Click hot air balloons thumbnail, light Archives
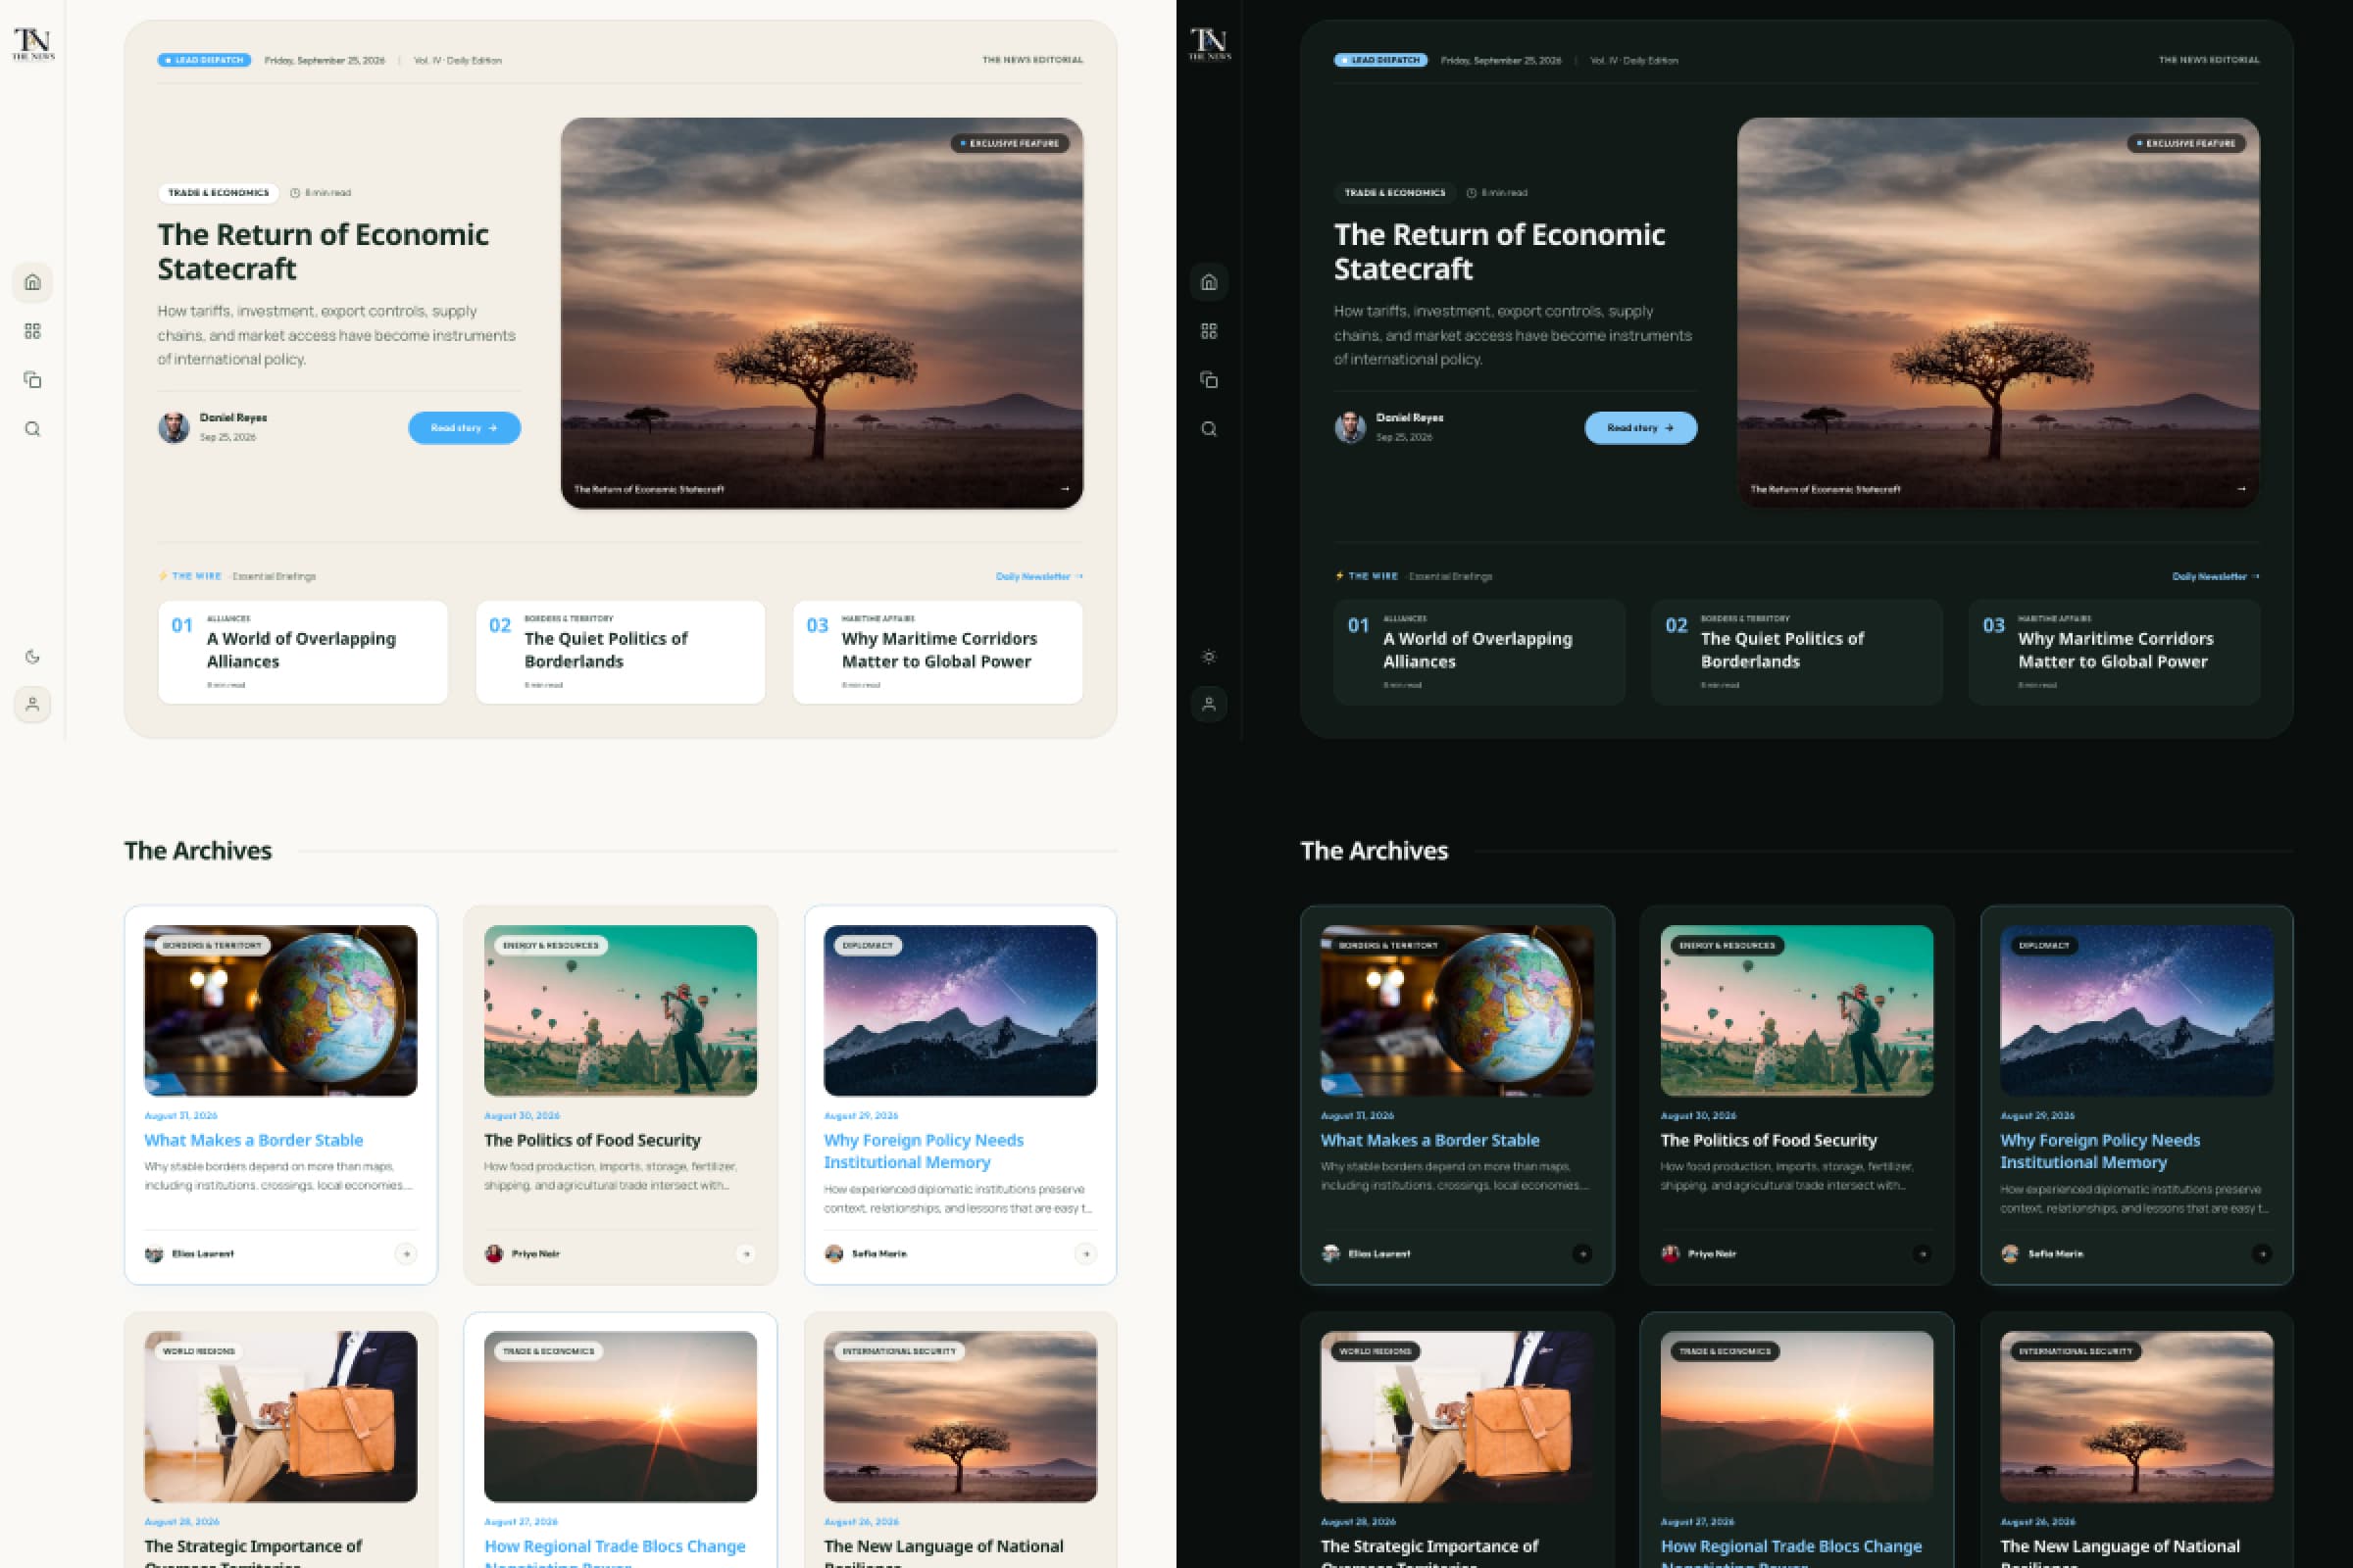The width and height of the screenshot is (2353, 1568). [x=621, y=1010]
